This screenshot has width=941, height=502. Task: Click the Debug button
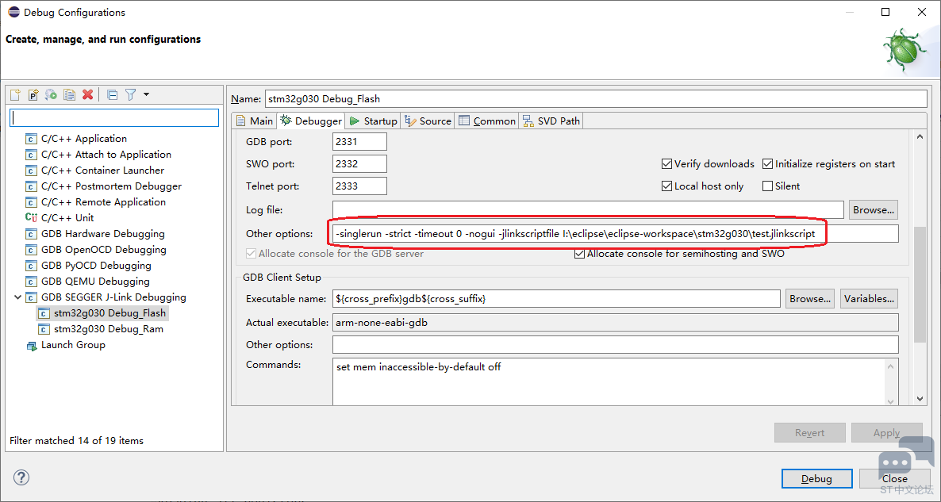click(816, 479)
